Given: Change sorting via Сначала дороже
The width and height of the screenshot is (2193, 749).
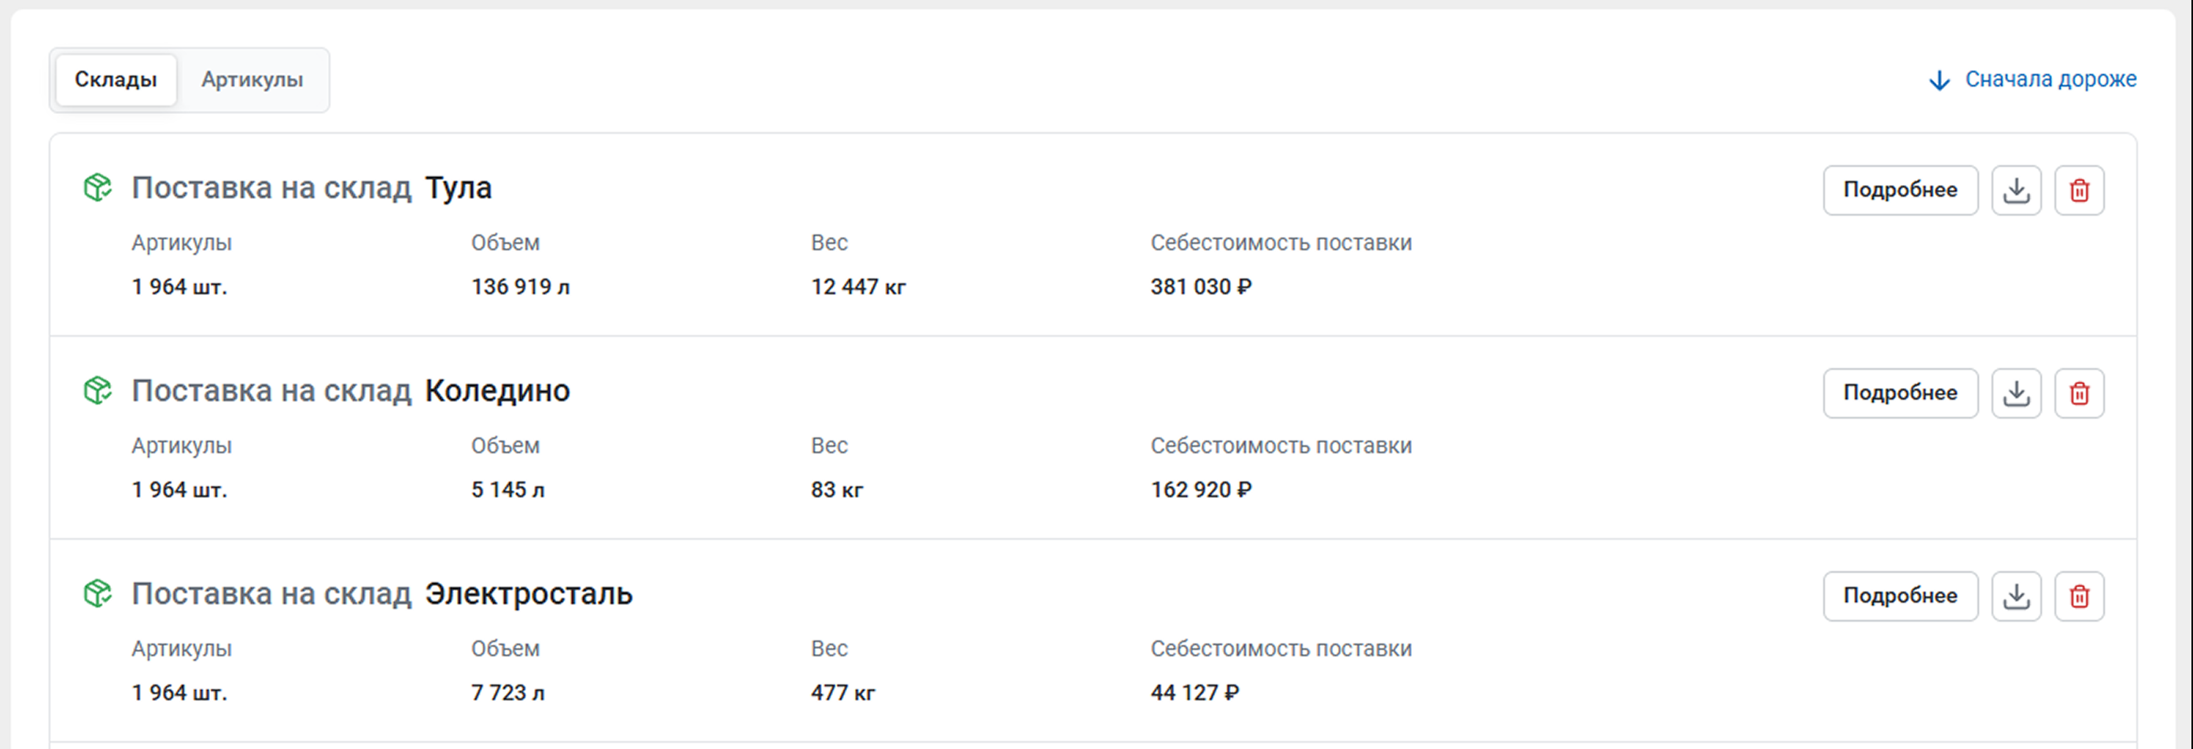Looking at the screenshot, I should (2050, 79).
